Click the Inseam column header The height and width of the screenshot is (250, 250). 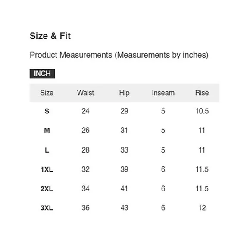(163, 93)
